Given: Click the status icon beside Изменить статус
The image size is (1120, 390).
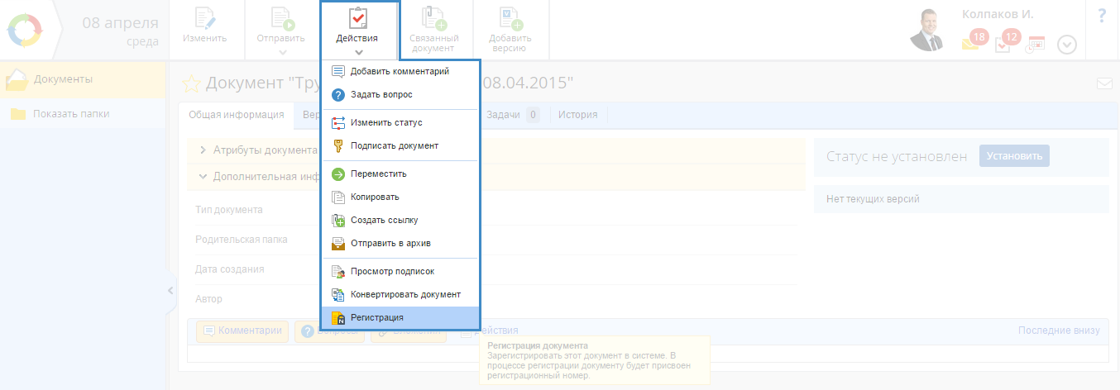Looking at the screenshot, I should (337, 123).
